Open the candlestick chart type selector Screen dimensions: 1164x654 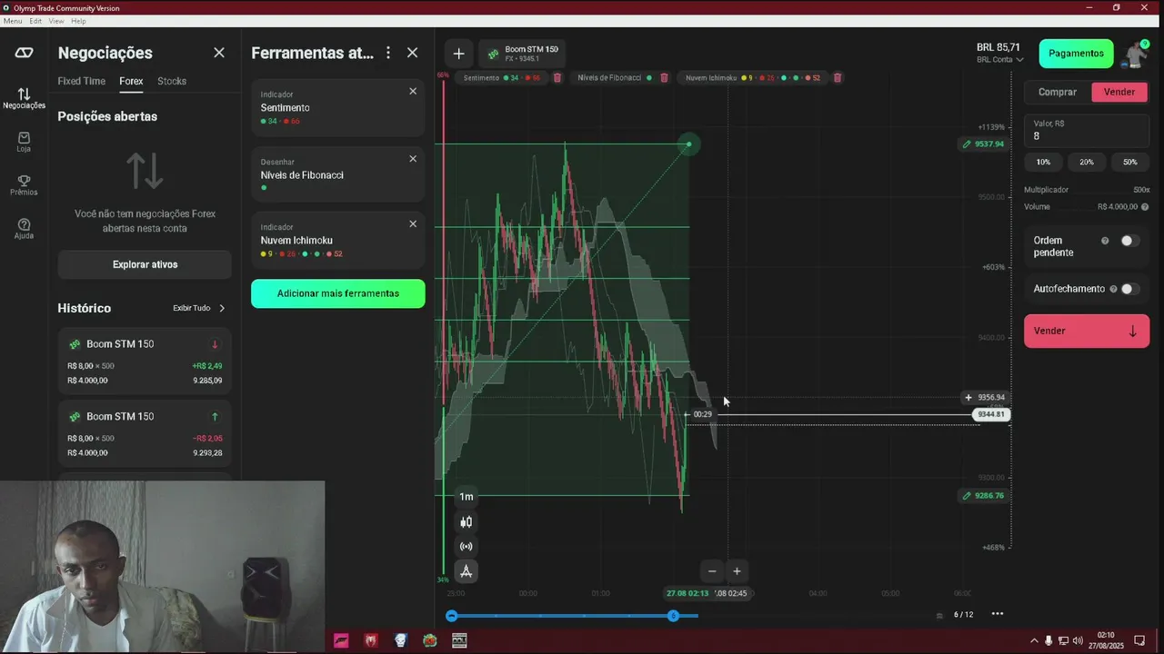point(467,522)
